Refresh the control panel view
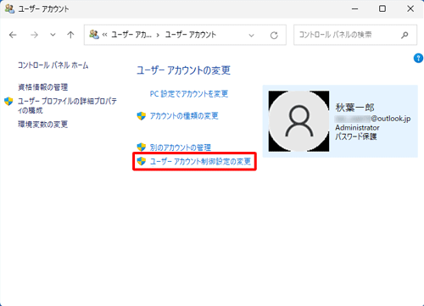The width and height of the screenshot is (424, 306). click(x=274, y=36)
